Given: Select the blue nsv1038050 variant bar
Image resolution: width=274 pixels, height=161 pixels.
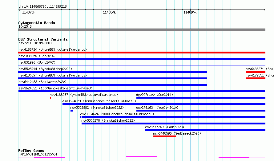Looking at the screenshot, I should 142,59.
